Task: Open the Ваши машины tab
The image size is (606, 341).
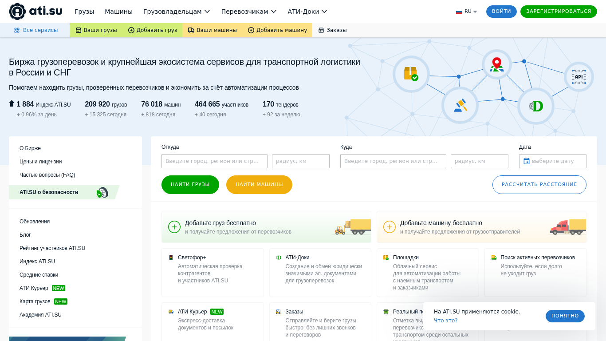Action: [212, 30]
